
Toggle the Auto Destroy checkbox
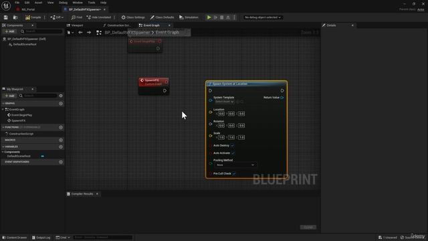[x=233, y=146]
